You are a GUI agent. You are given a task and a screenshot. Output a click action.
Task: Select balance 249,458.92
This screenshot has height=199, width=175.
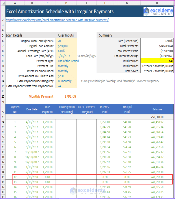point(157,122)
